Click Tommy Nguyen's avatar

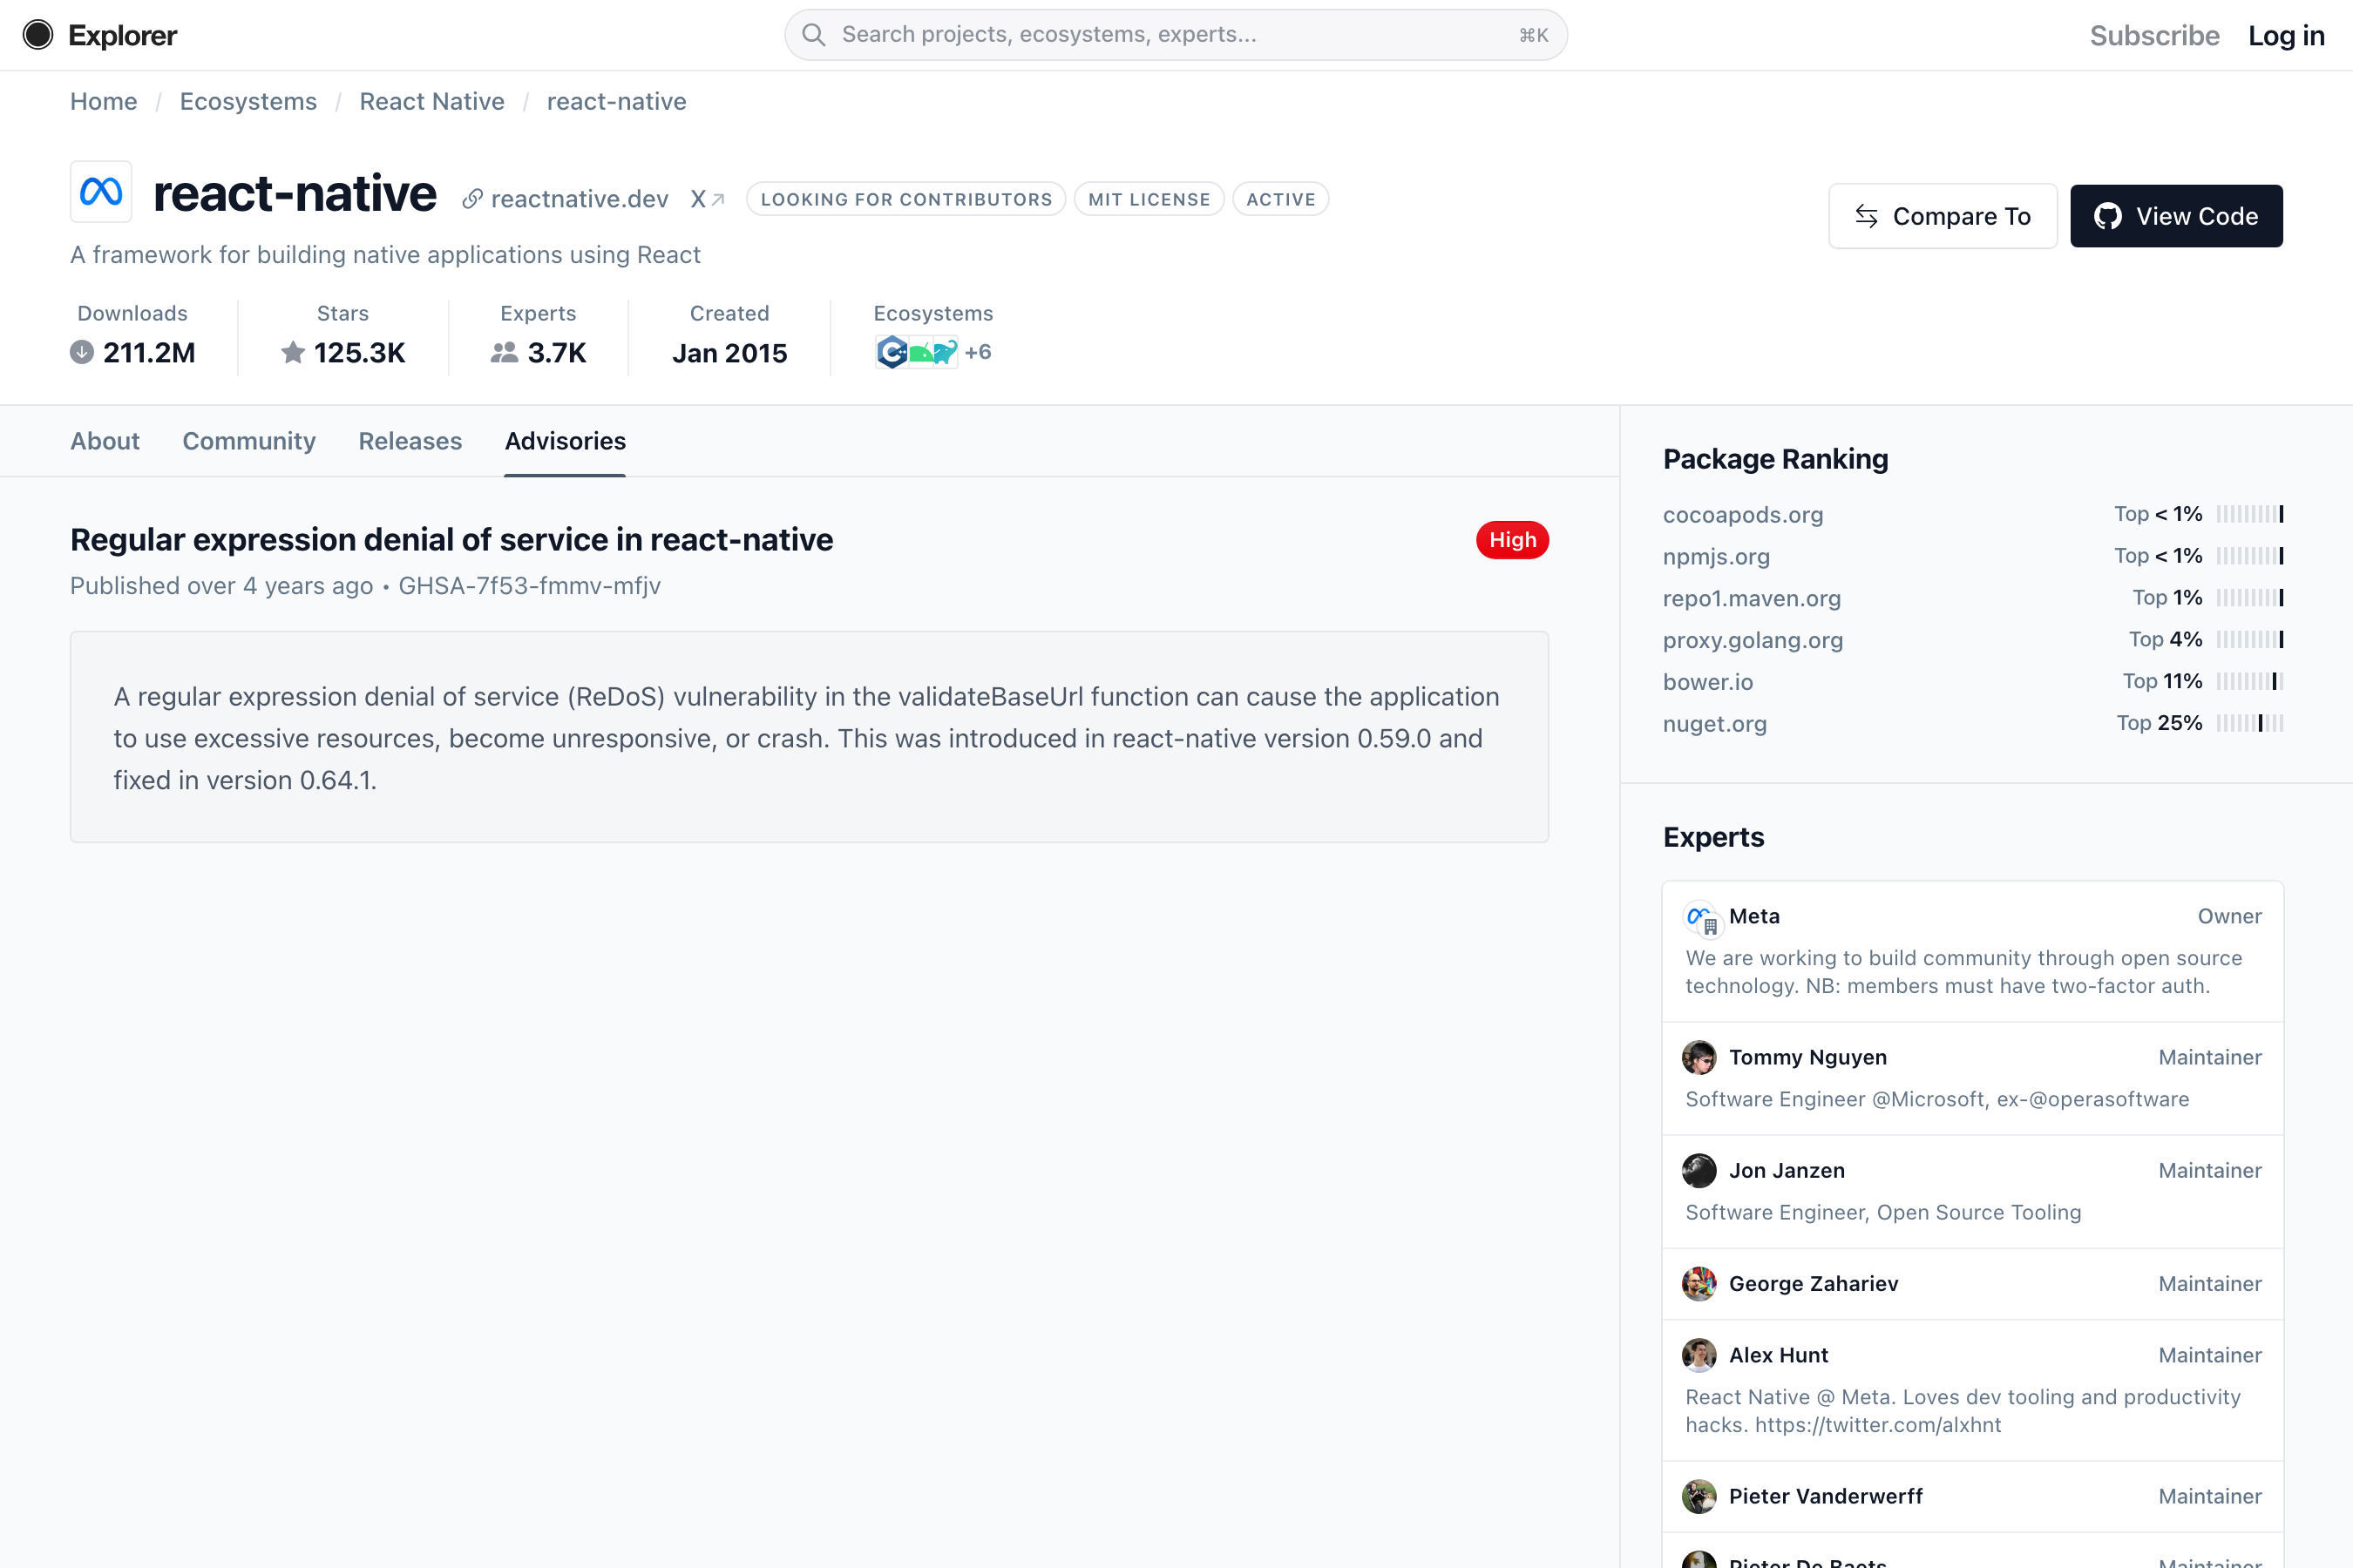1699,1057
